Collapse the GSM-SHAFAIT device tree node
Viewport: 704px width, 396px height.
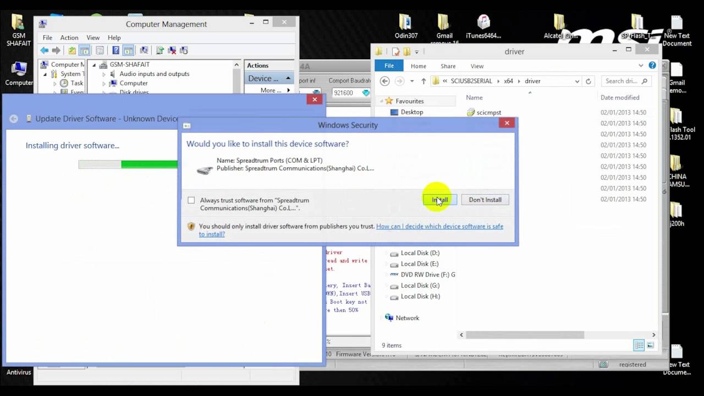tap(94, 64)
